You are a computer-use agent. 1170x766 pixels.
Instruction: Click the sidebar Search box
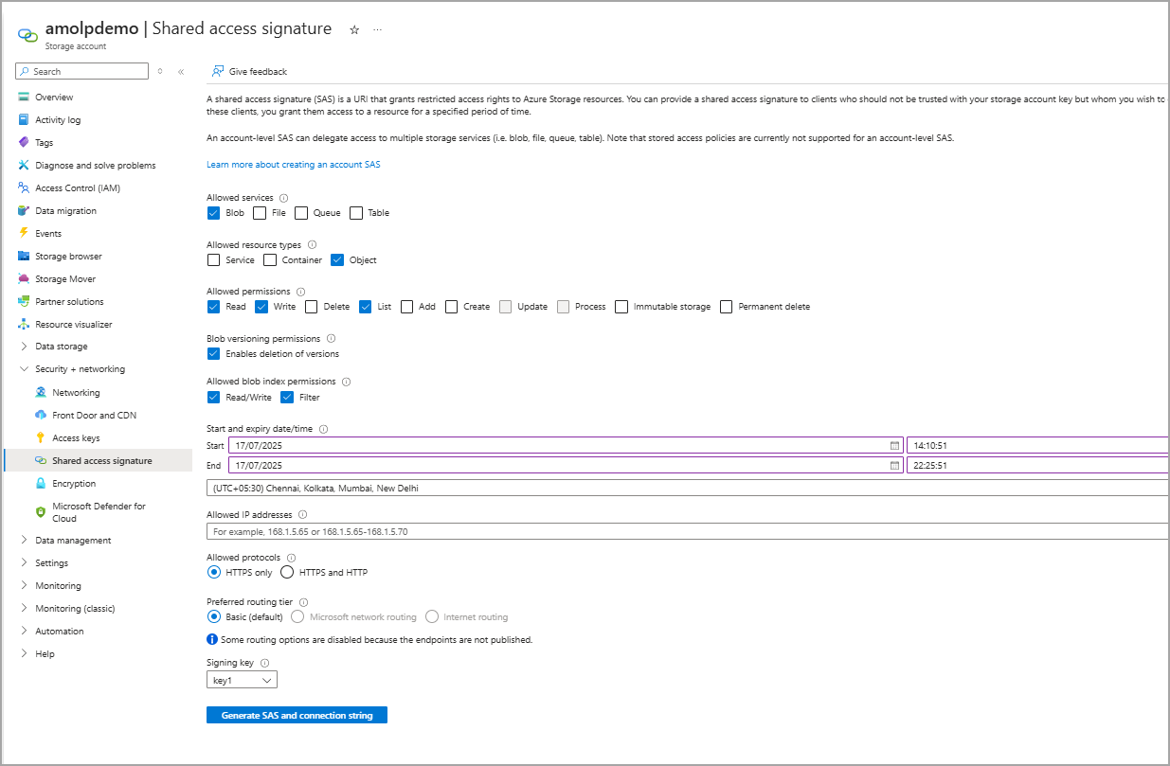tap(82, 71)
